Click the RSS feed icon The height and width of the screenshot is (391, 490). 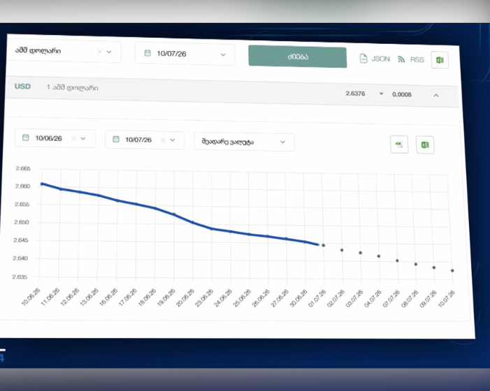[401, 59]
